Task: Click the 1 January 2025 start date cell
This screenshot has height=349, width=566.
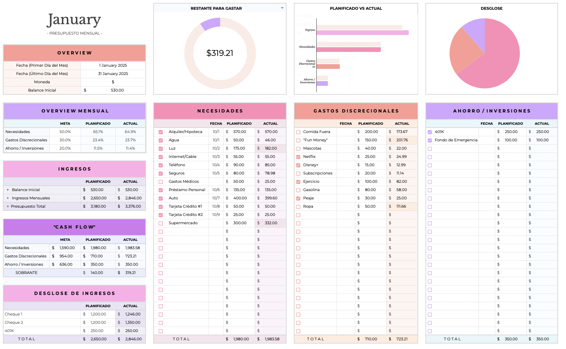Action: coord(113,65)
